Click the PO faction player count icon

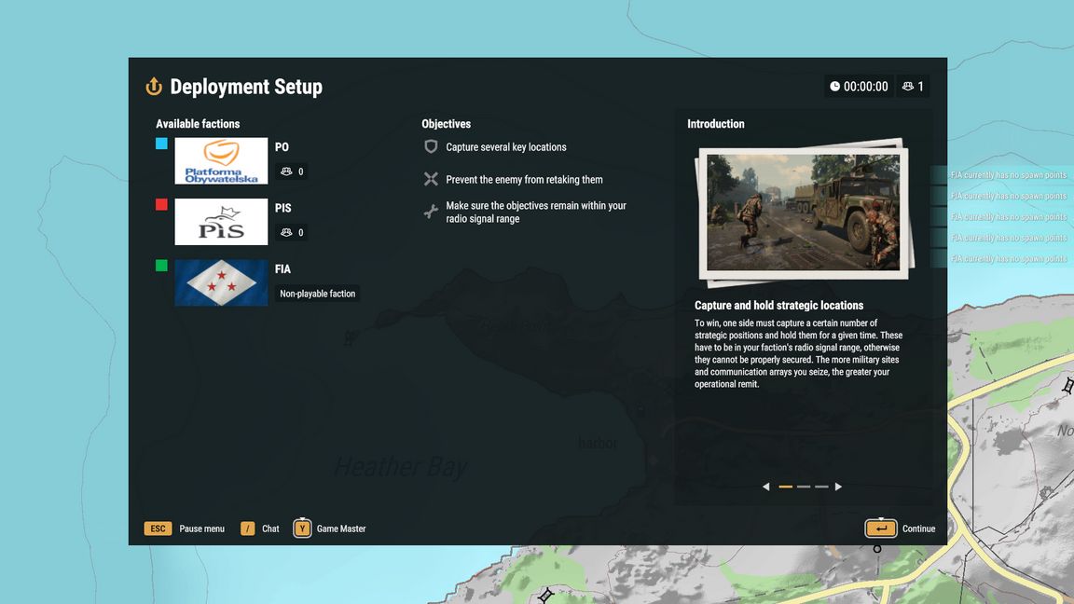(286, 172)
